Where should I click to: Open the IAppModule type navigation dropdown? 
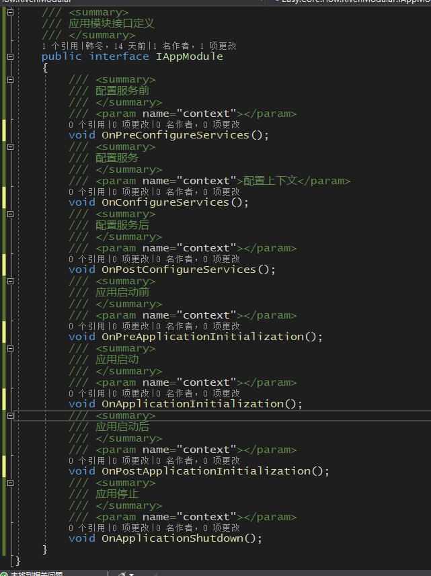350,2
